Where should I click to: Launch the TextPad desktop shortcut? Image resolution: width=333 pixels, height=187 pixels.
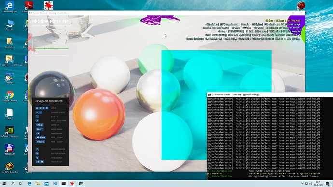[10, 78]
